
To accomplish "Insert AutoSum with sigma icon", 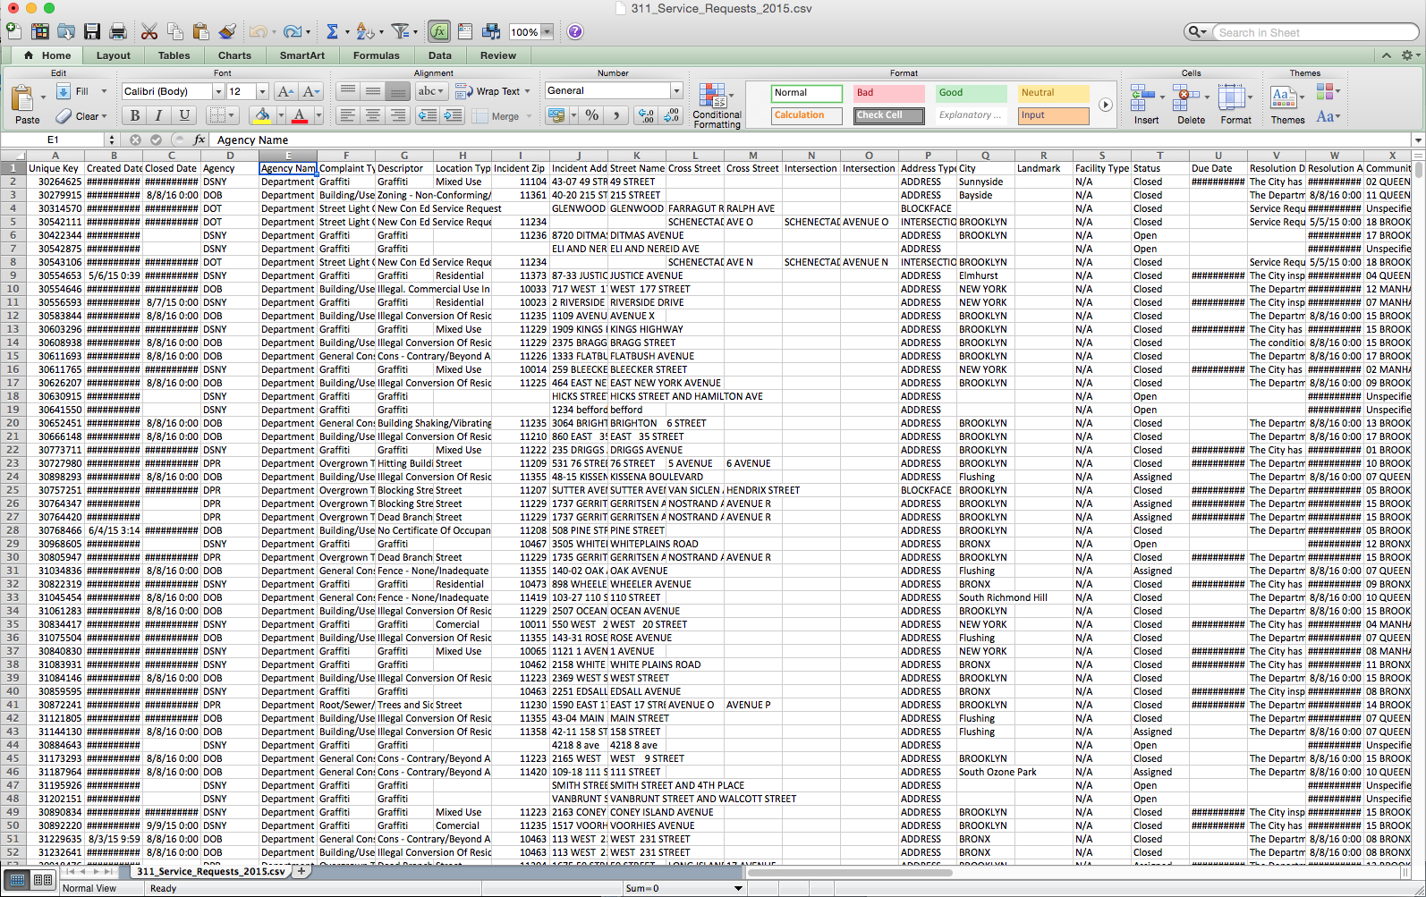I will [x=332, y=31].
